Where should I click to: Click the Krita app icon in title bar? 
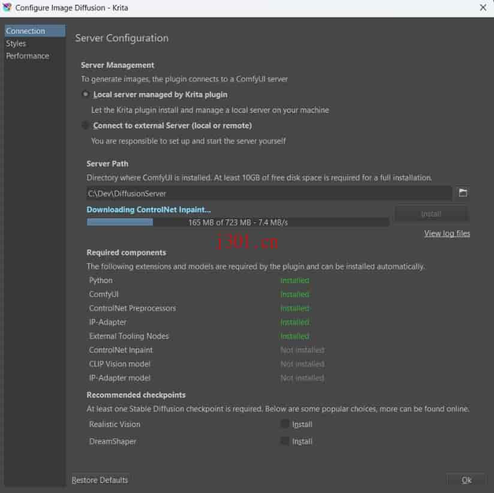coord(7,7)
